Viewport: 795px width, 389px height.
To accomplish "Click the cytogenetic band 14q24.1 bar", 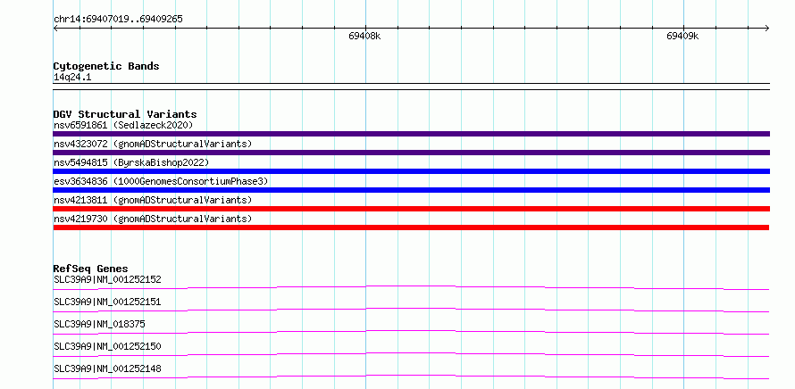I will [411, 87].
